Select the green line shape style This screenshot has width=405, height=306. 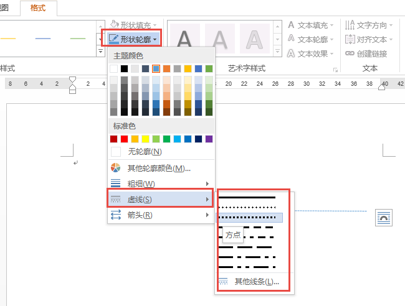78,39
